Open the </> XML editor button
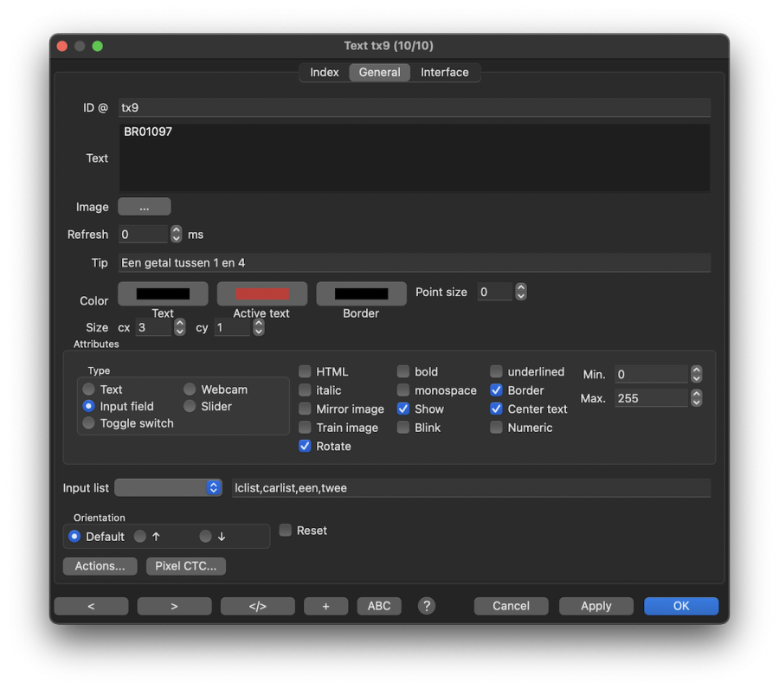This screenshot has width=779, height=689. coord(257,606)
